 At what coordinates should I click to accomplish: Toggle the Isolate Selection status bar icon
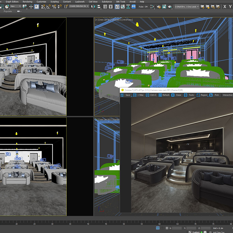pos(158,228)
